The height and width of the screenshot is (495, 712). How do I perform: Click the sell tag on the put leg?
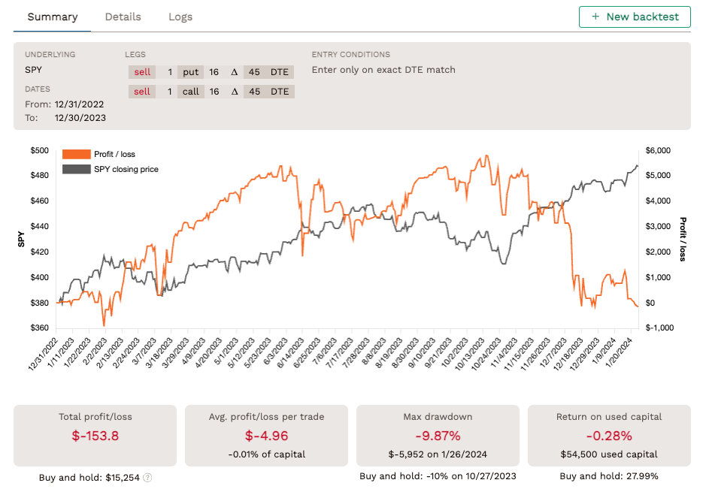(142, 72)
